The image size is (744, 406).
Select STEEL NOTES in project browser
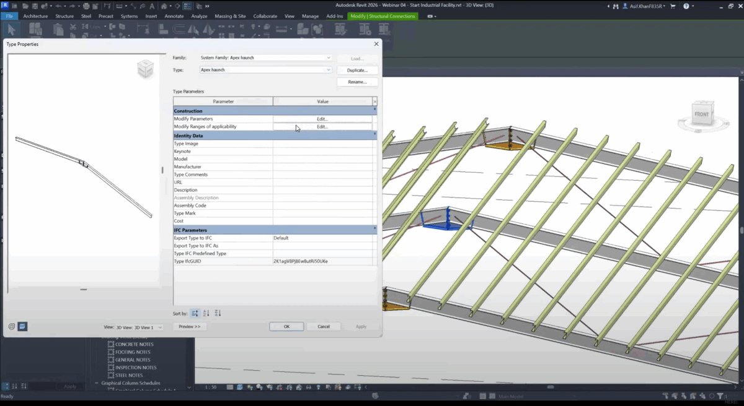coord(129,375)
